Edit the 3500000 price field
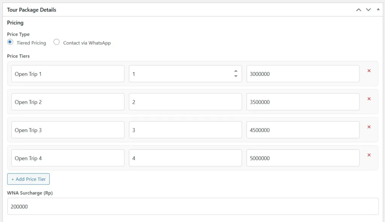This screenshot has height=222, width=385. 303,102
